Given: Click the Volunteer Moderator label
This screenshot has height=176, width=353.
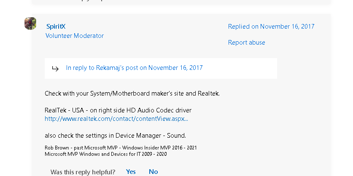Looking at the screenshot, I should tap(75, 36).
